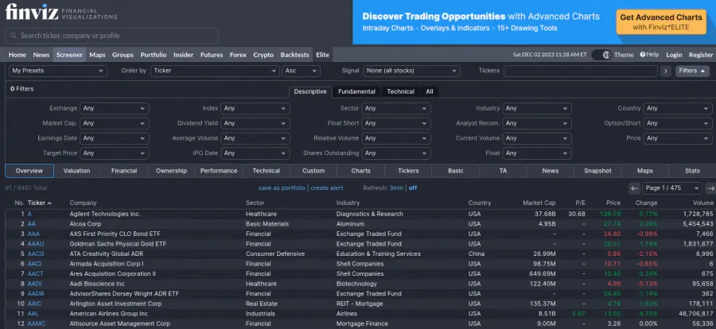Go to the Home page
The image size is (716, 329).
click(18, 55)
